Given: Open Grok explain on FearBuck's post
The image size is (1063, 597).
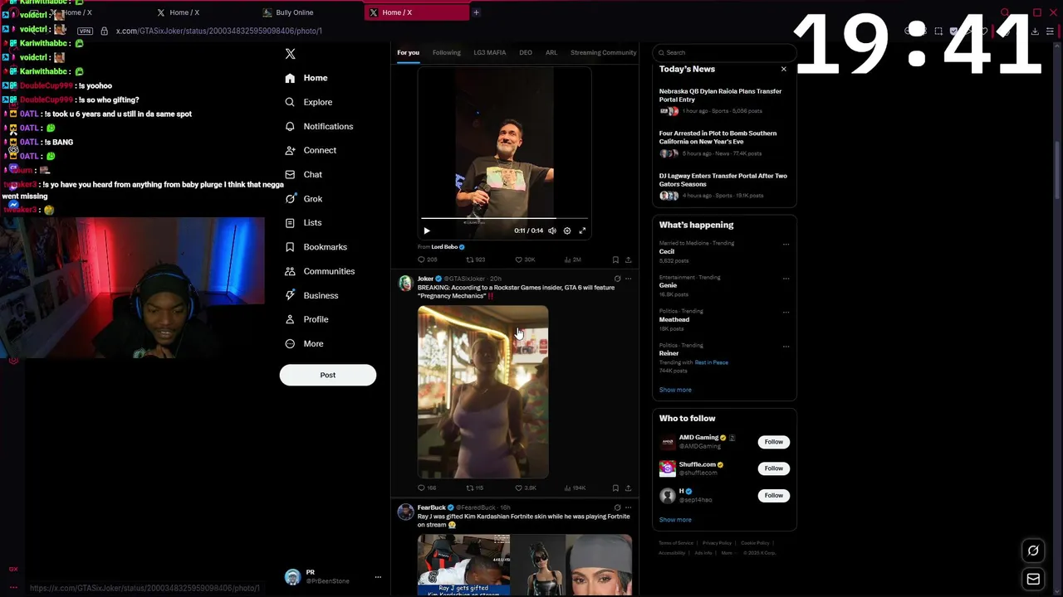Looking at the screenshot, I should (x=617, y=507).
